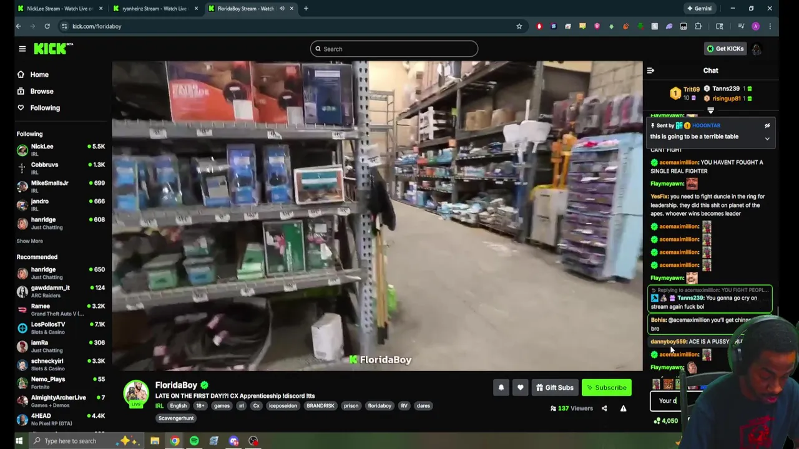The image size is (799, 449).
Task: Open a new browser tab
Action: [306, 8]
